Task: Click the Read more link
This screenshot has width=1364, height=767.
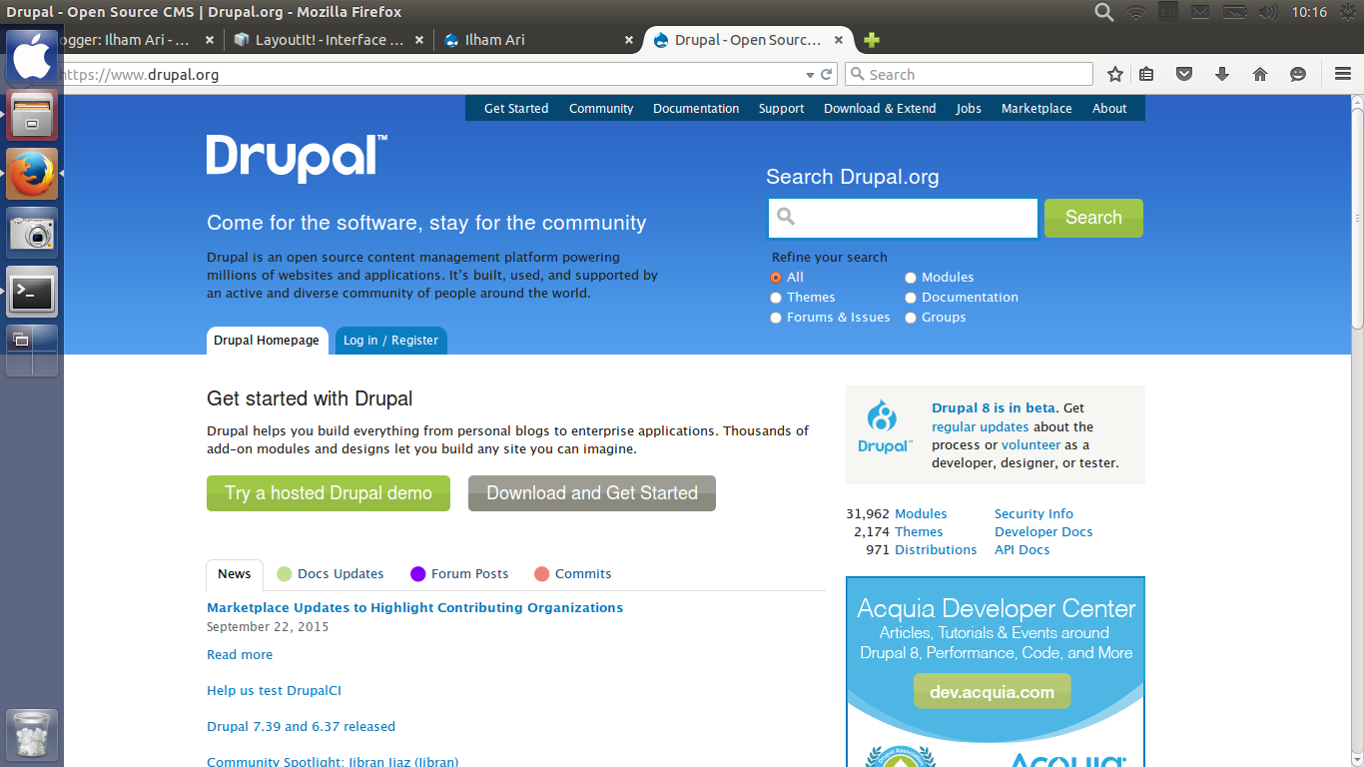Action: (x=240, y=655)
